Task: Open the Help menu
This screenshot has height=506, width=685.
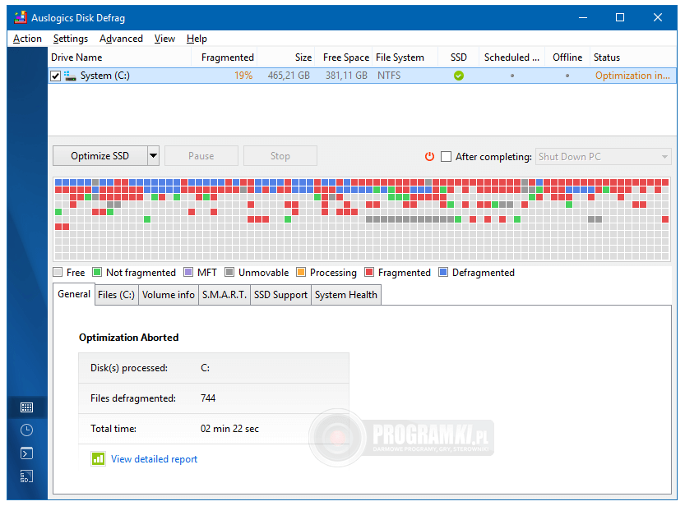Action: pyautogui.click(x=197, y=39)
